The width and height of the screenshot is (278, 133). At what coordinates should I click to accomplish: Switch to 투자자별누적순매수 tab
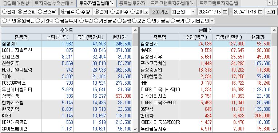[x=54, y=3]
